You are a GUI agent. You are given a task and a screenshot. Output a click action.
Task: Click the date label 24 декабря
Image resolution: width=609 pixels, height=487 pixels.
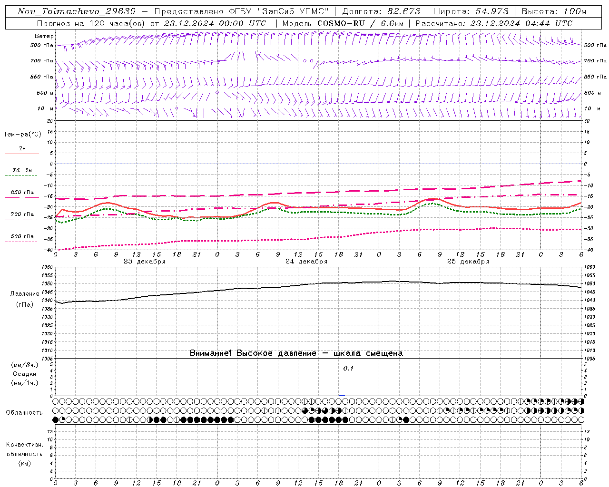pos(306,262)
